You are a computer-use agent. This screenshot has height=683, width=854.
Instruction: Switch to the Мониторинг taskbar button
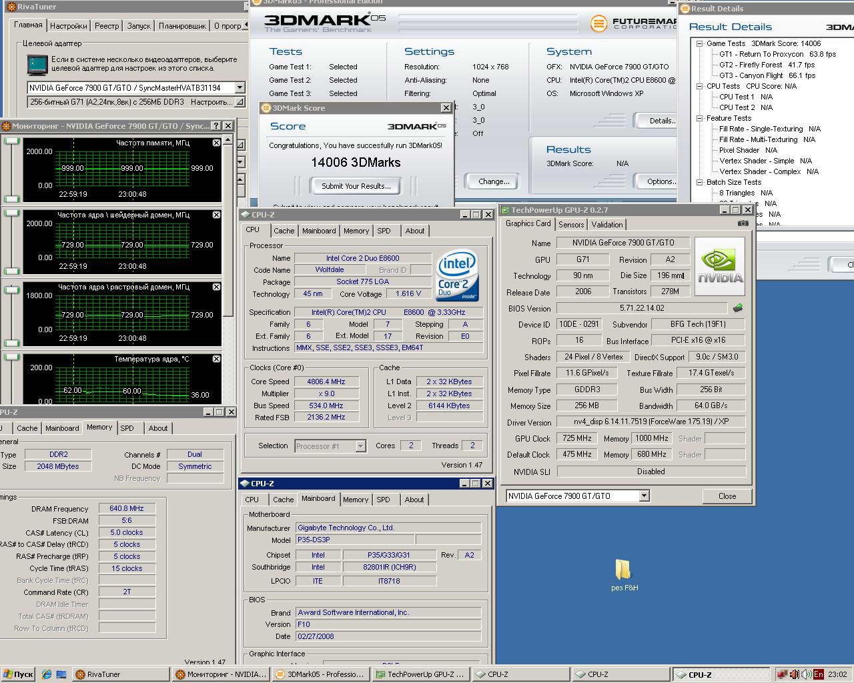click(220, 674)
